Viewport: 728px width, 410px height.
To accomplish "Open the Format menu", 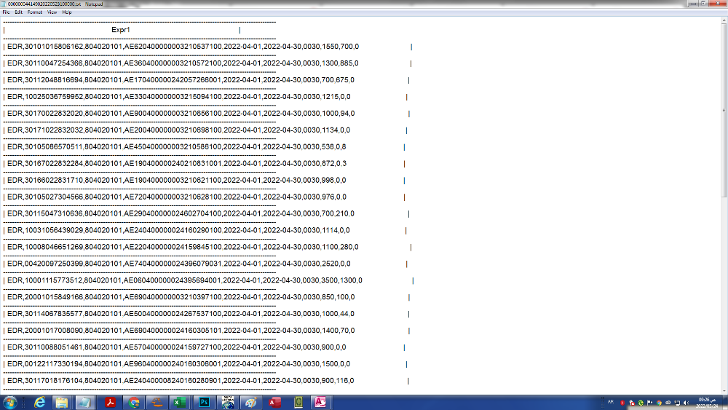I will (35, 12).
